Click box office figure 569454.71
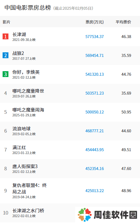 (95, 56)
